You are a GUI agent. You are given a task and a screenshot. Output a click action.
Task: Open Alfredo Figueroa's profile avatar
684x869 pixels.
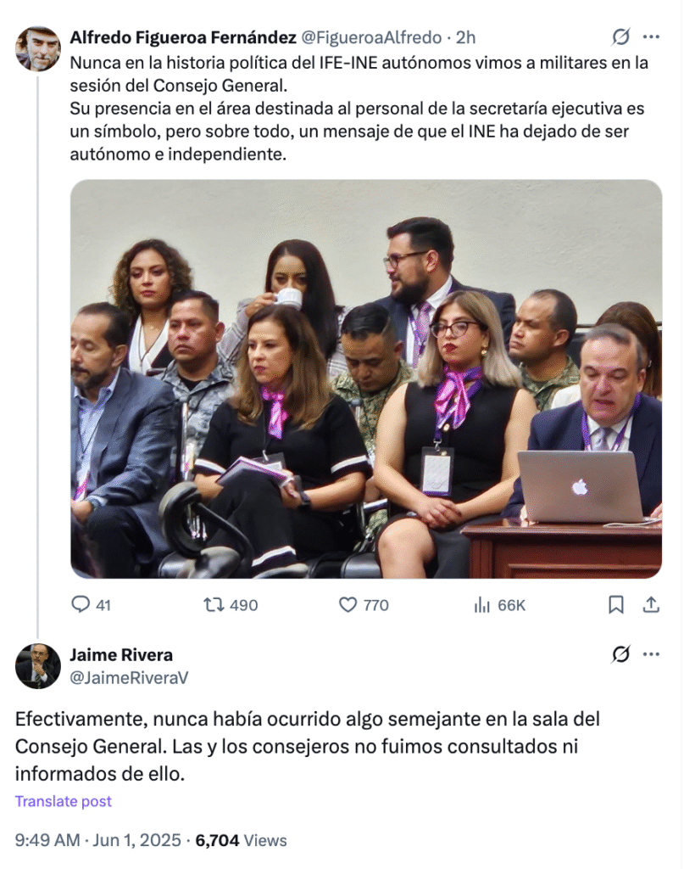tap(37, 48)
